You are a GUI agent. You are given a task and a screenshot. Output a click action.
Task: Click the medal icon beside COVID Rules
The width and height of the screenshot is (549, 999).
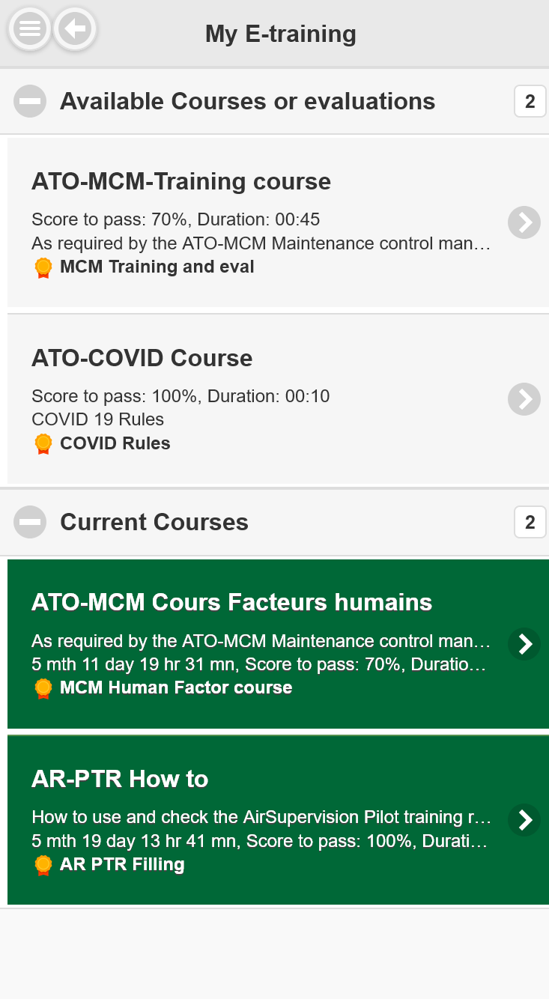(44, 444)
